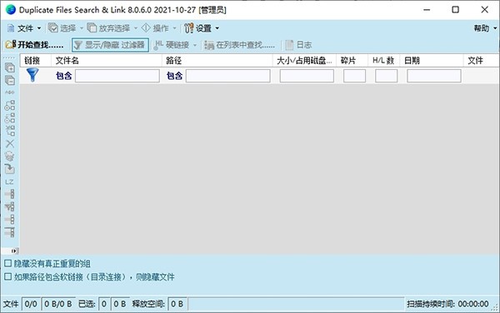The width and height of the screenshot is (500, 313).
Task: Click the LZ compression sidebar icon
Action: point(9,181)
